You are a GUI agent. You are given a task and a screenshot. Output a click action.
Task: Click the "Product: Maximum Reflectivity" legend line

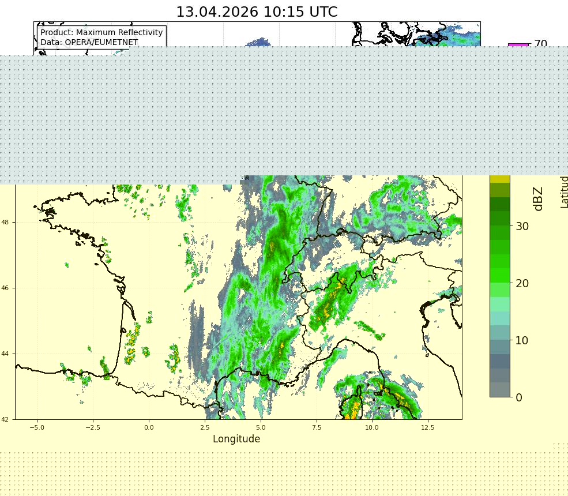tap(101, 32)
